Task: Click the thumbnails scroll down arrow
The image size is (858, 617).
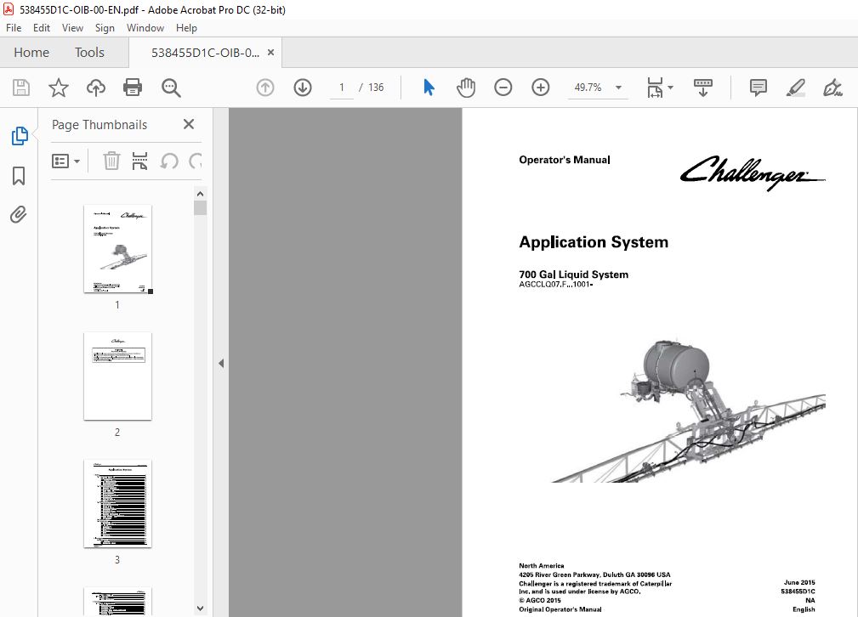Action: (x=201, y=609)
